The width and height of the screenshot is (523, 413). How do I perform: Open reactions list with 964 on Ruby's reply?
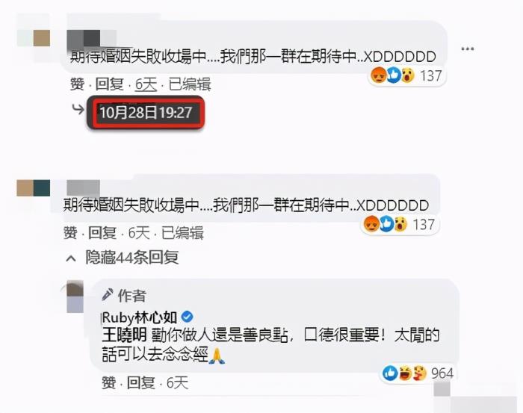(417, 373)
